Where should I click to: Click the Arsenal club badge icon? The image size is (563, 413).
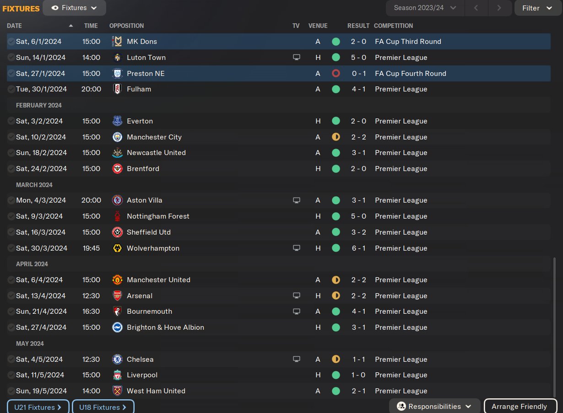[117, 295]
